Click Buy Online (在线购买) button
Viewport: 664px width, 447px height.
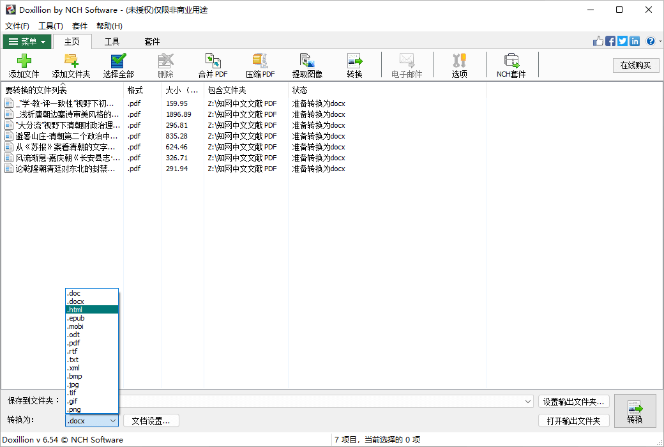636,65
